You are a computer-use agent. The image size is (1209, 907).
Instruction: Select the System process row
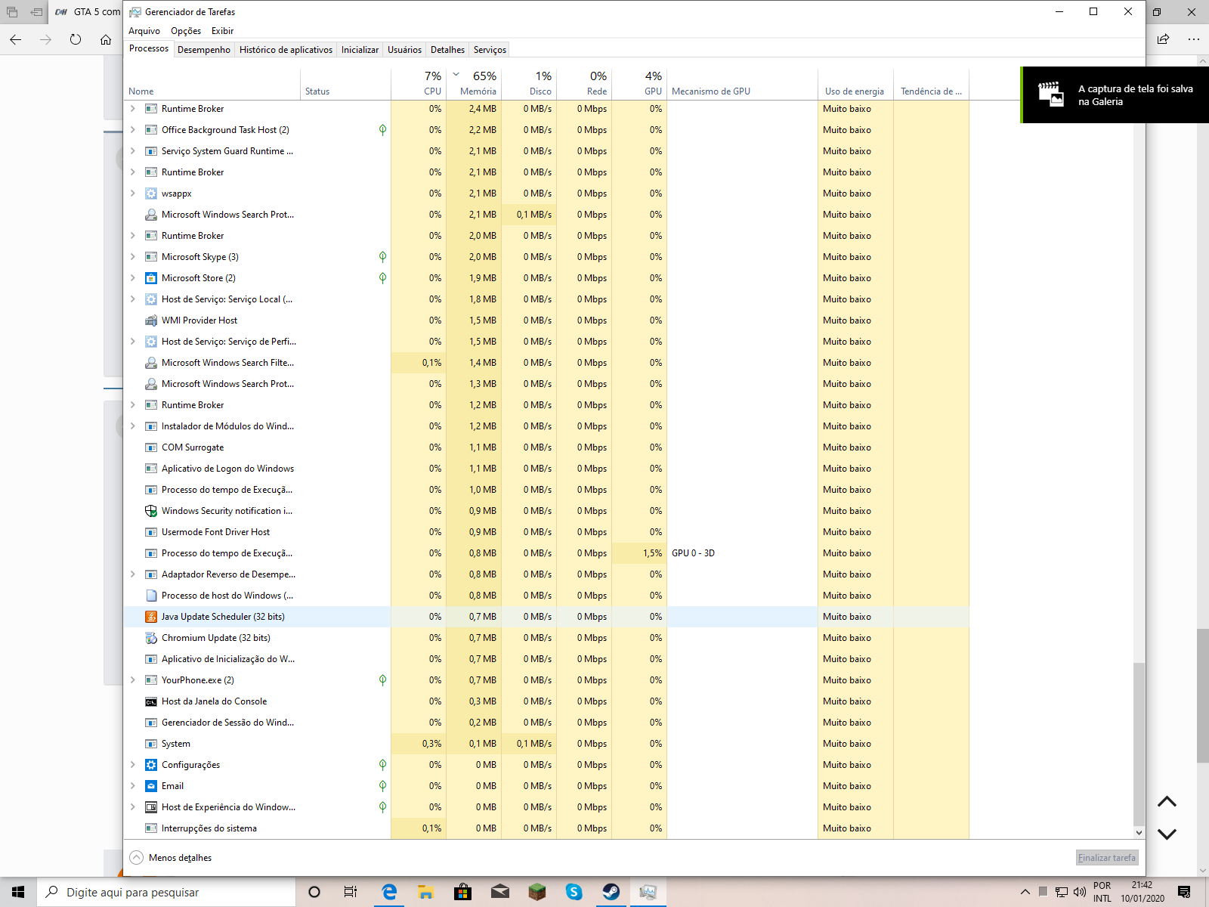pos(546,744)
